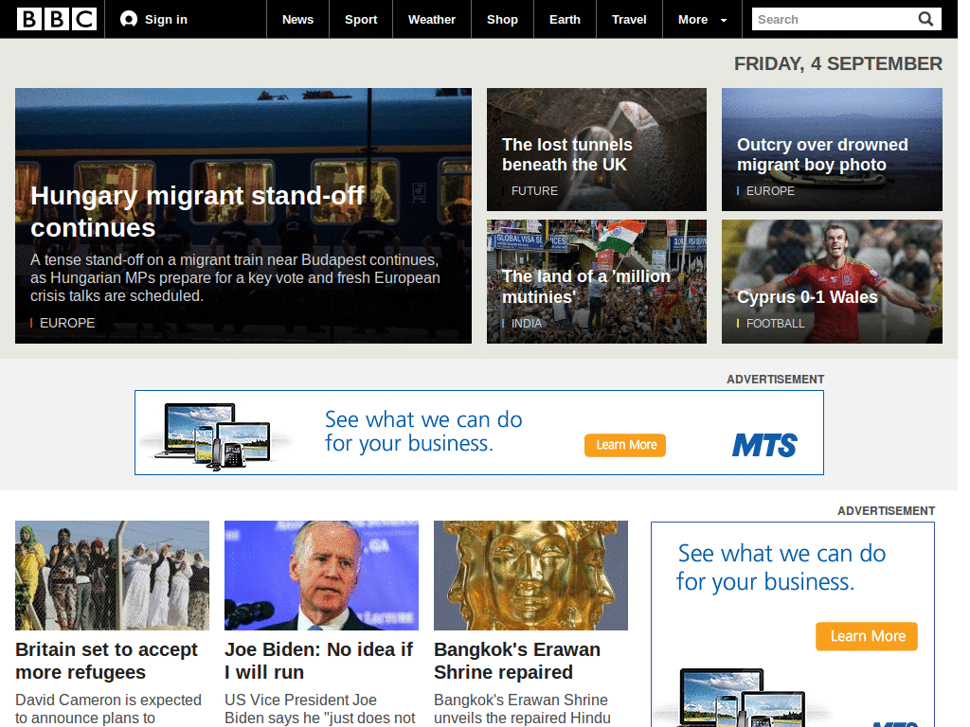
Task: Click the INDIA category tag
Action: [527, 324]
